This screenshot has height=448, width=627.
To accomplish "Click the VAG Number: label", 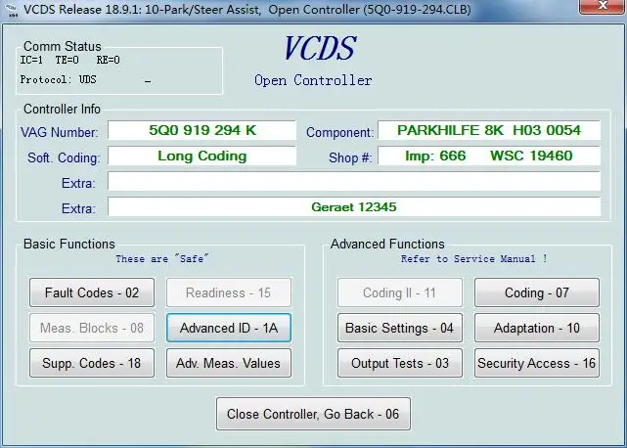I will click(60, 132).
